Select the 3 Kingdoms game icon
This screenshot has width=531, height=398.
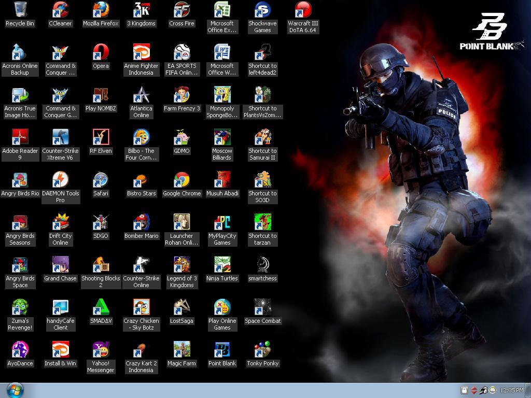tap(141, 9)
